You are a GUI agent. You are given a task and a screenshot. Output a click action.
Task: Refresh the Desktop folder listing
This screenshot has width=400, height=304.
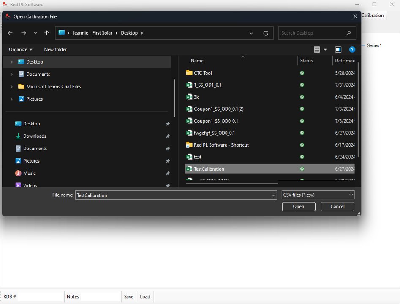coord(266,33)
